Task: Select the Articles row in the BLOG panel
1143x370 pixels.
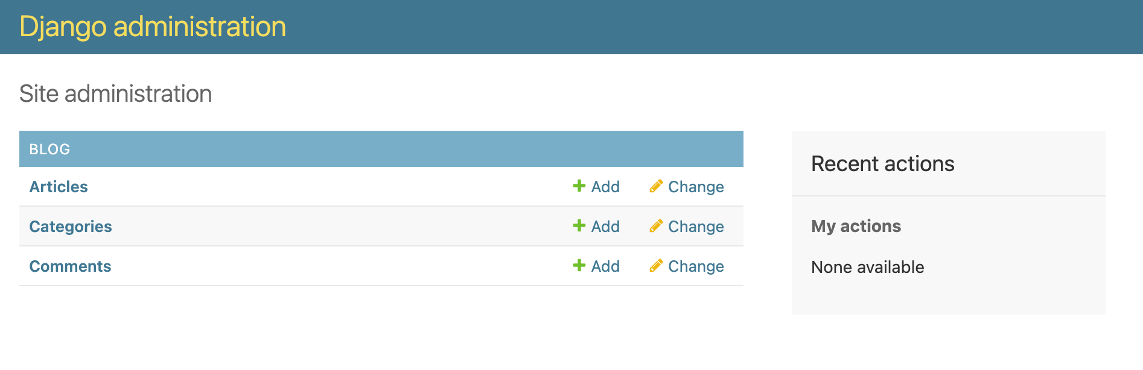Action: click(x=302, y=187)
